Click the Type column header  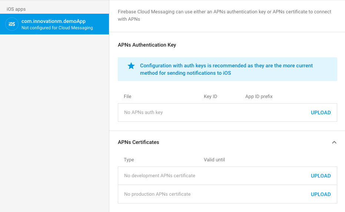tap(129, 160)
